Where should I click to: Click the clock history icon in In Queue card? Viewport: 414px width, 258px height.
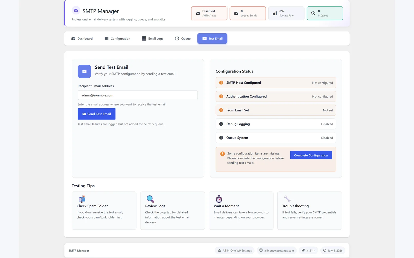pyautogui.click(x=313, y=13)
